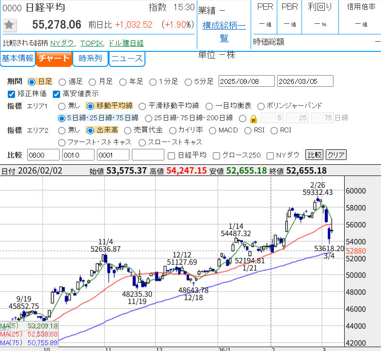Image resolution: width=381 pixels, height=351 pixels.
Task: Uncheck the 修正株価 checkbox
Action: 12,94
